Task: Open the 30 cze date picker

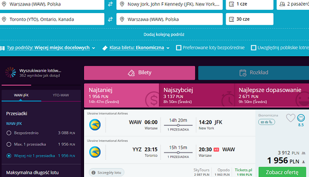Action: 249,19
